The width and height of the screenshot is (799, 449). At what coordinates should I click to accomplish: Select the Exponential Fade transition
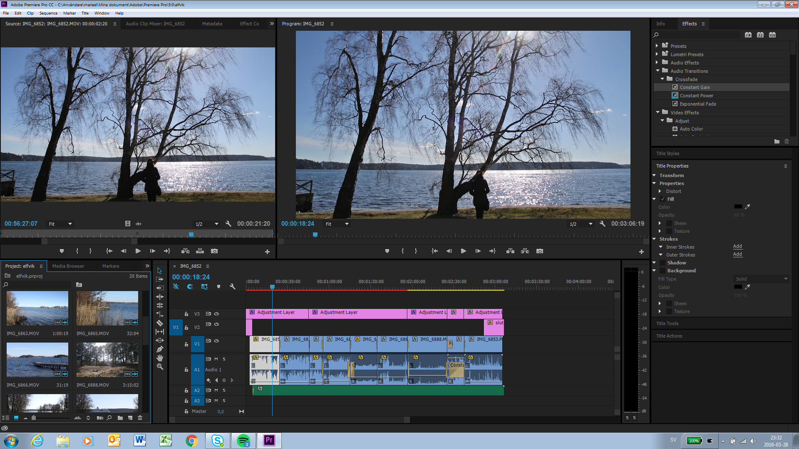pyautogui.click(x=698, y=104)
